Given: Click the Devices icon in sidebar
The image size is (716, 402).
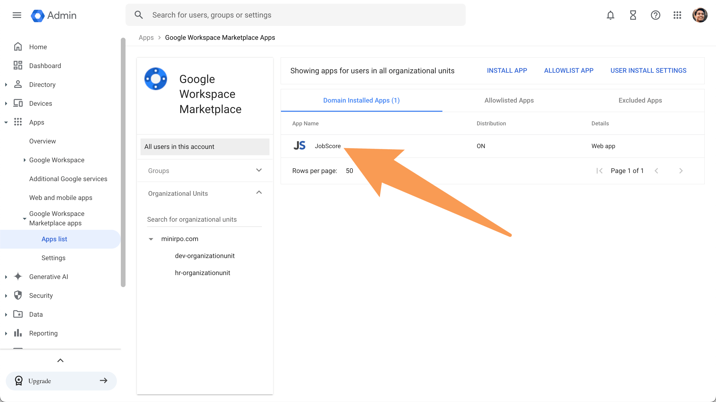Looking at the screenshot, I should pyautogui.click(x=18, y=103).
